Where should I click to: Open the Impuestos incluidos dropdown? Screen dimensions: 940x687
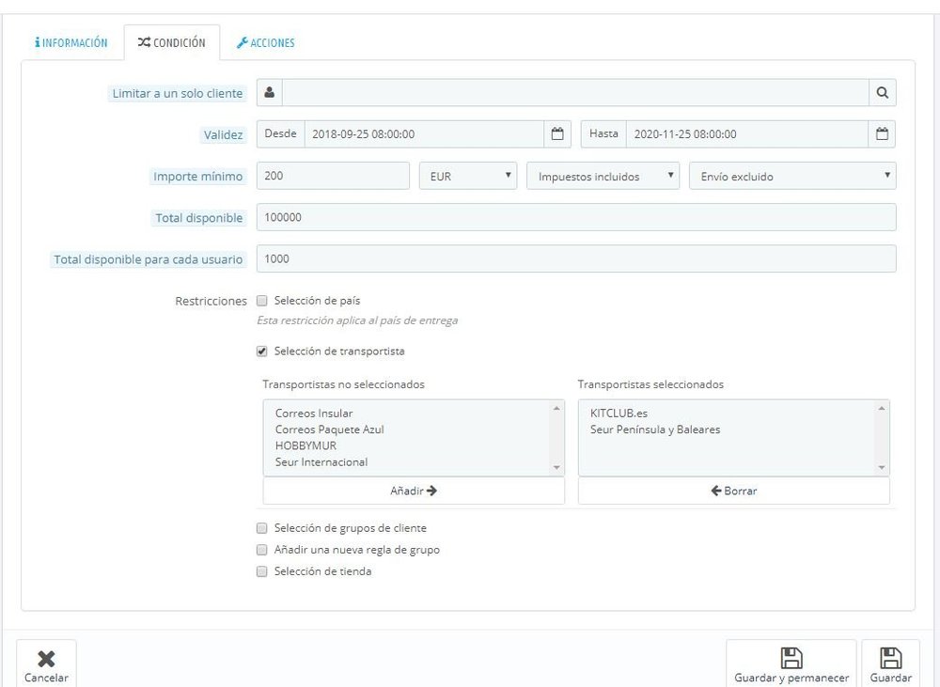point(603,176)
